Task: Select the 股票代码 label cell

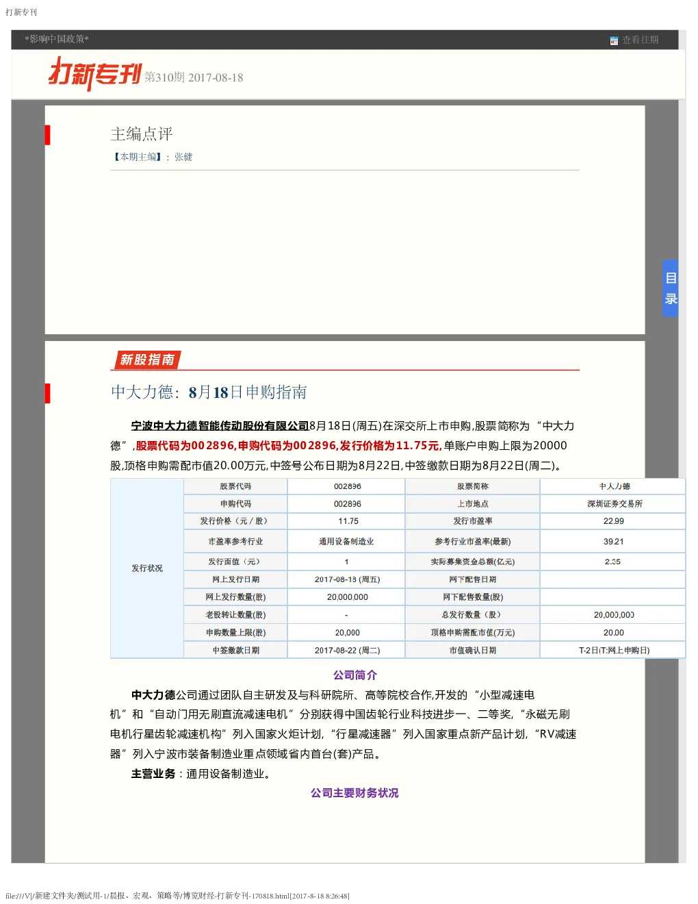Action: coord(235,486)
